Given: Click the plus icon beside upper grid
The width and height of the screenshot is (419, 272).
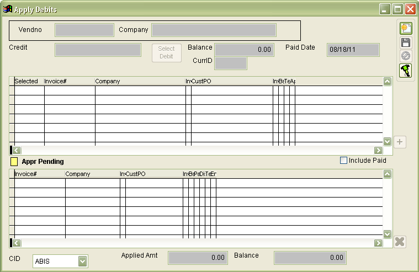Looking at the screenshot, I should (400, 142).
